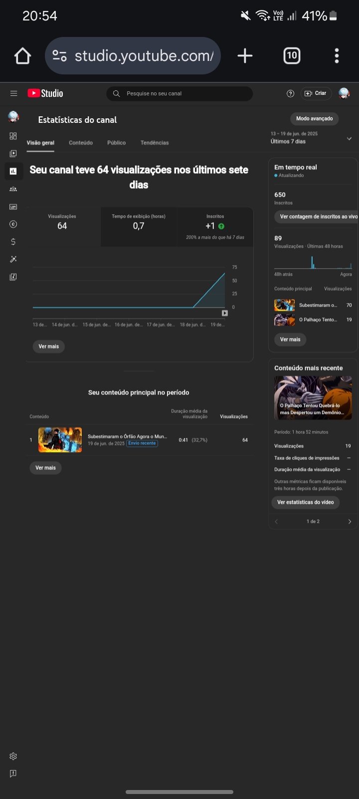359x799 pixels.
Task: Switch to the Tendências tab
Action: [155, 143]
